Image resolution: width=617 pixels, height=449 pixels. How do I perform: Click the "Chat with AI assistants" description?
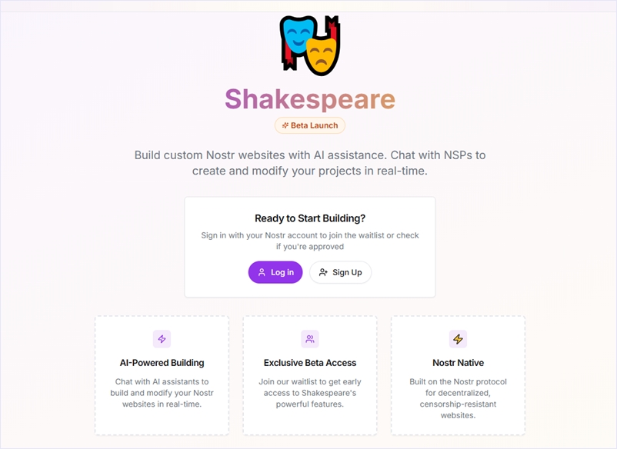click(x=162, y=393)
